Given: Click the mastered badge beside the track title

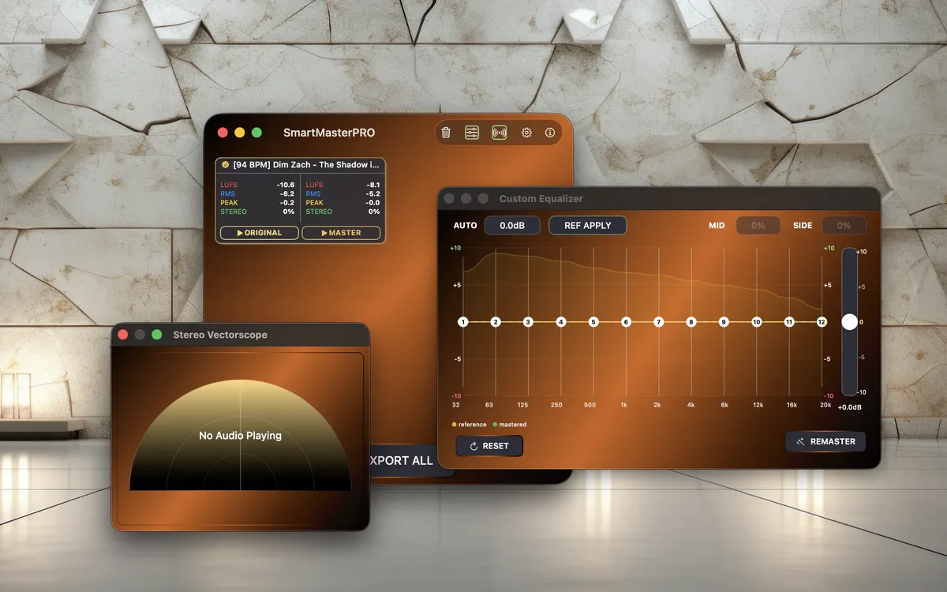Looking at the screenshot, I should click(226, 165).
